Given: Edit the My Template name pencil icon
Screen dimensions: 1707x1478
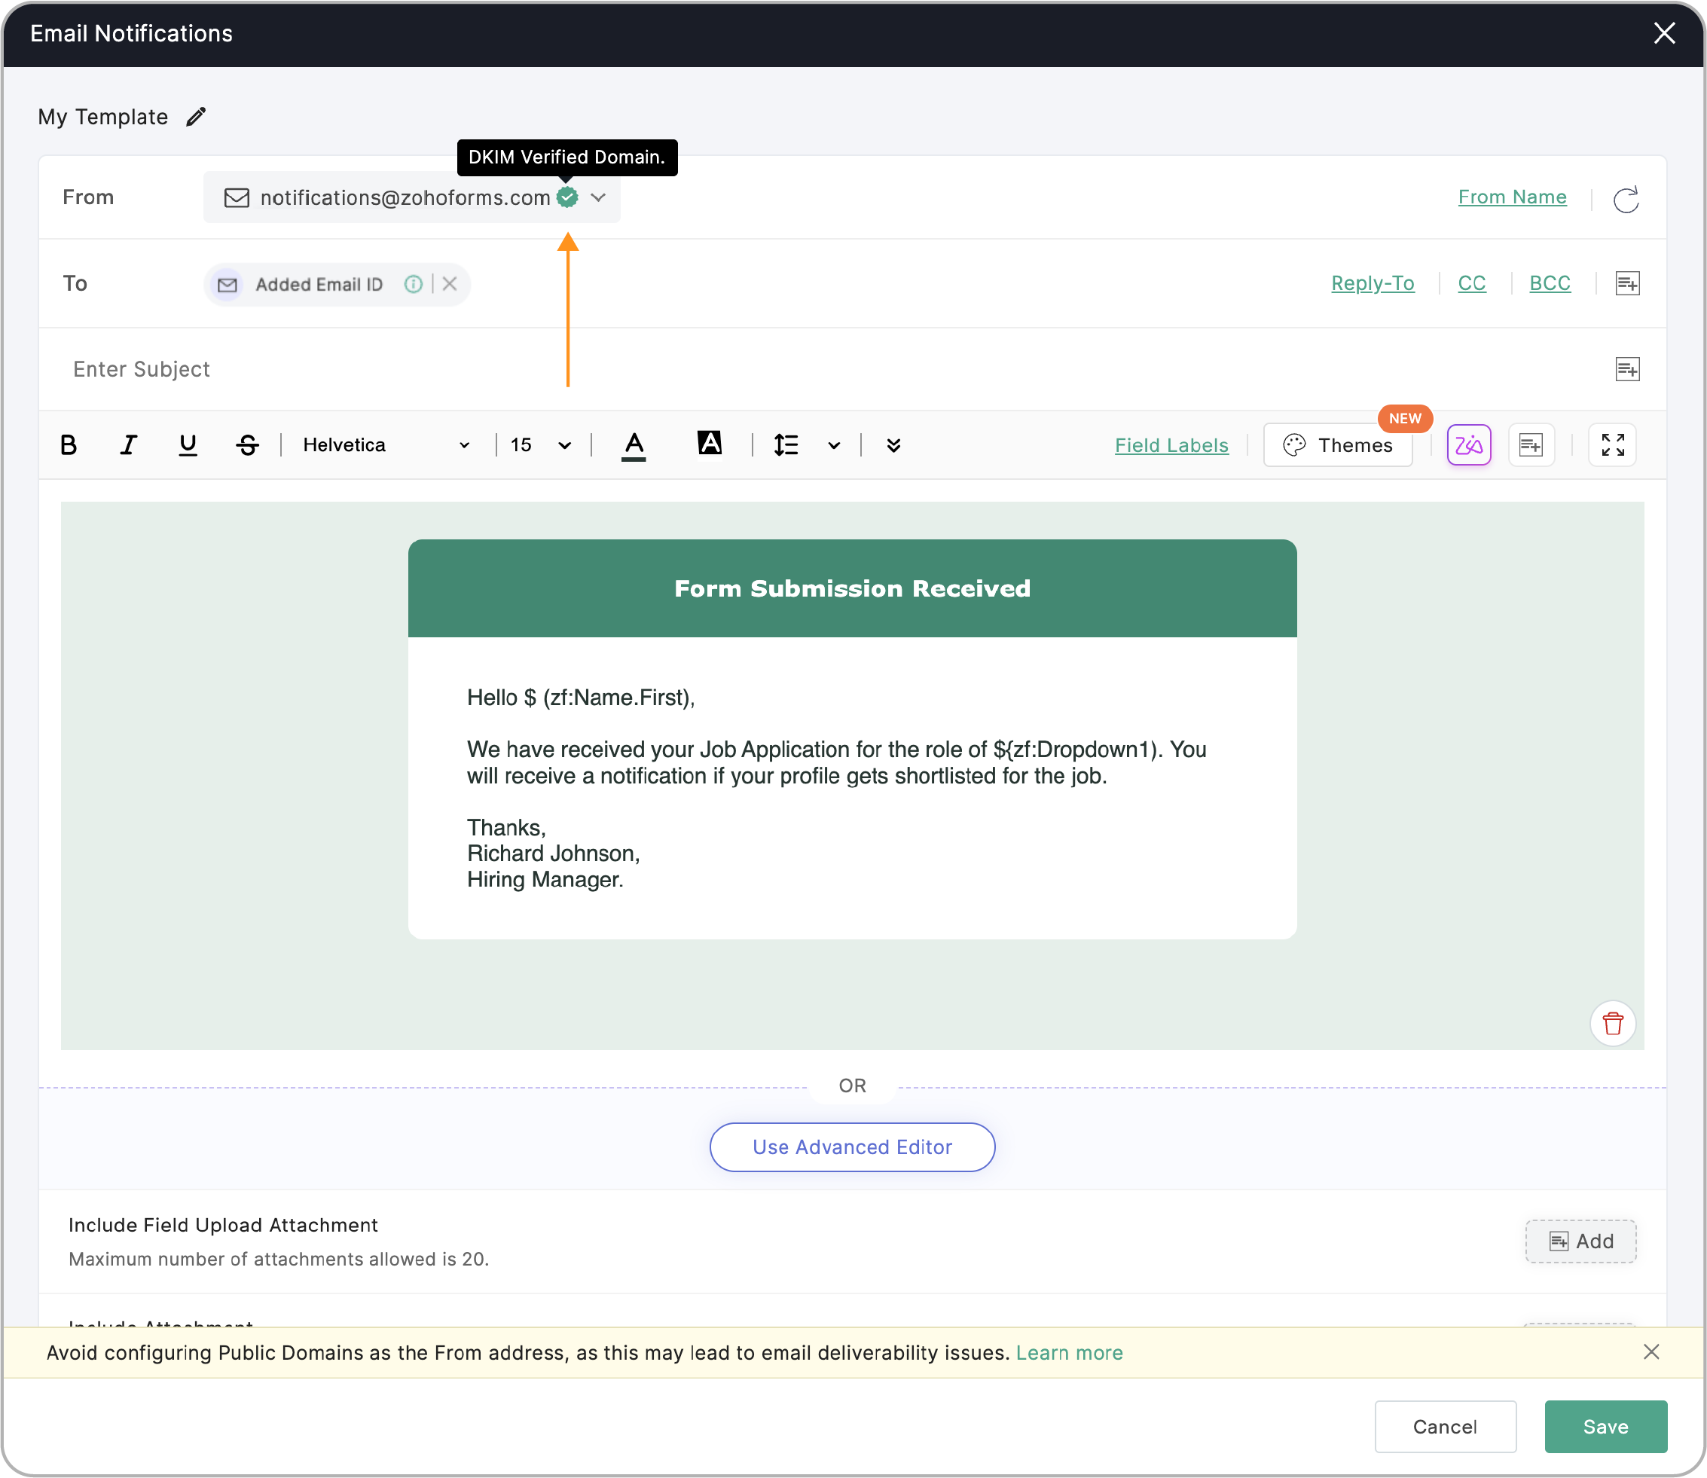Looking at the screenshot, I should (x=195, y=117).
